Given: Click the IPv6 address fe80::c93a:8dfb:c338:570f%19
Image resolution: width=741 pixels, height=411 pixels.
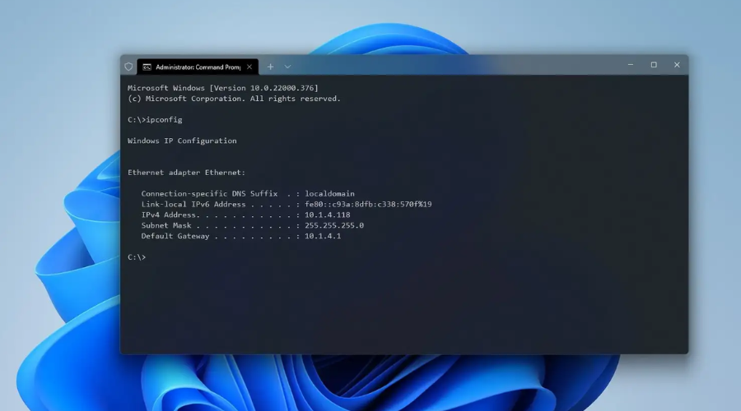Looking at the screenshot, I should tap(368, 205).
